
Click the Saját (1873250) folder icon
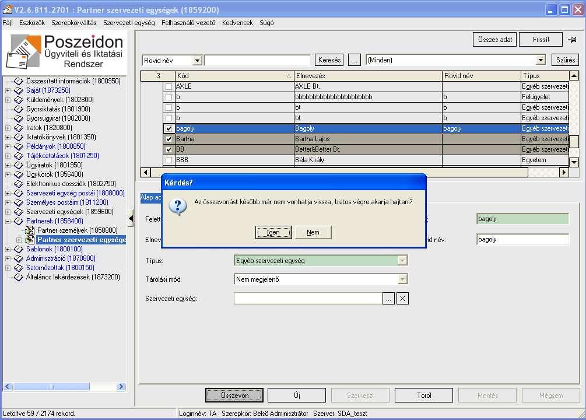[18, 90]
